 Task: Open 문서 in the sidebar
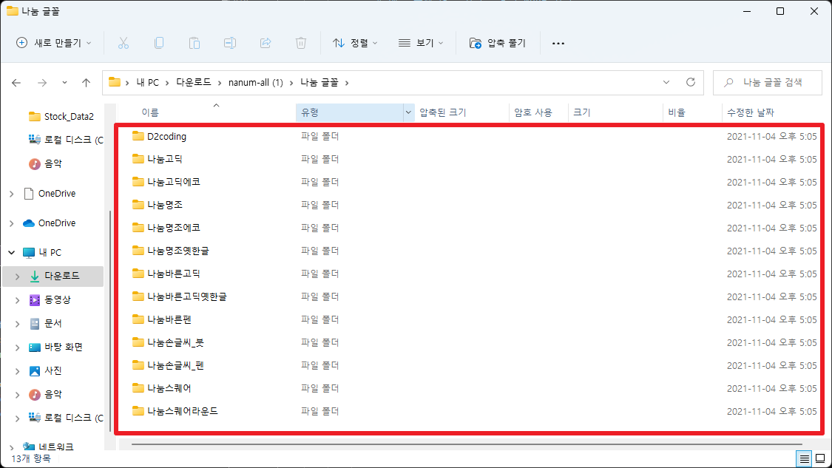[53, 323]
